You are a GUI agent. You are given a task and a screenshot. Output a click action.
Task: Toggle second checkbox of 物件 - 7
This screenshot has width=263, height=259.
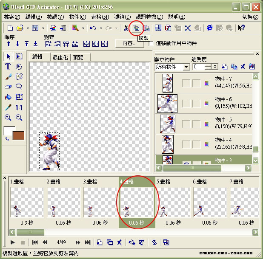(x=196, y=83)
